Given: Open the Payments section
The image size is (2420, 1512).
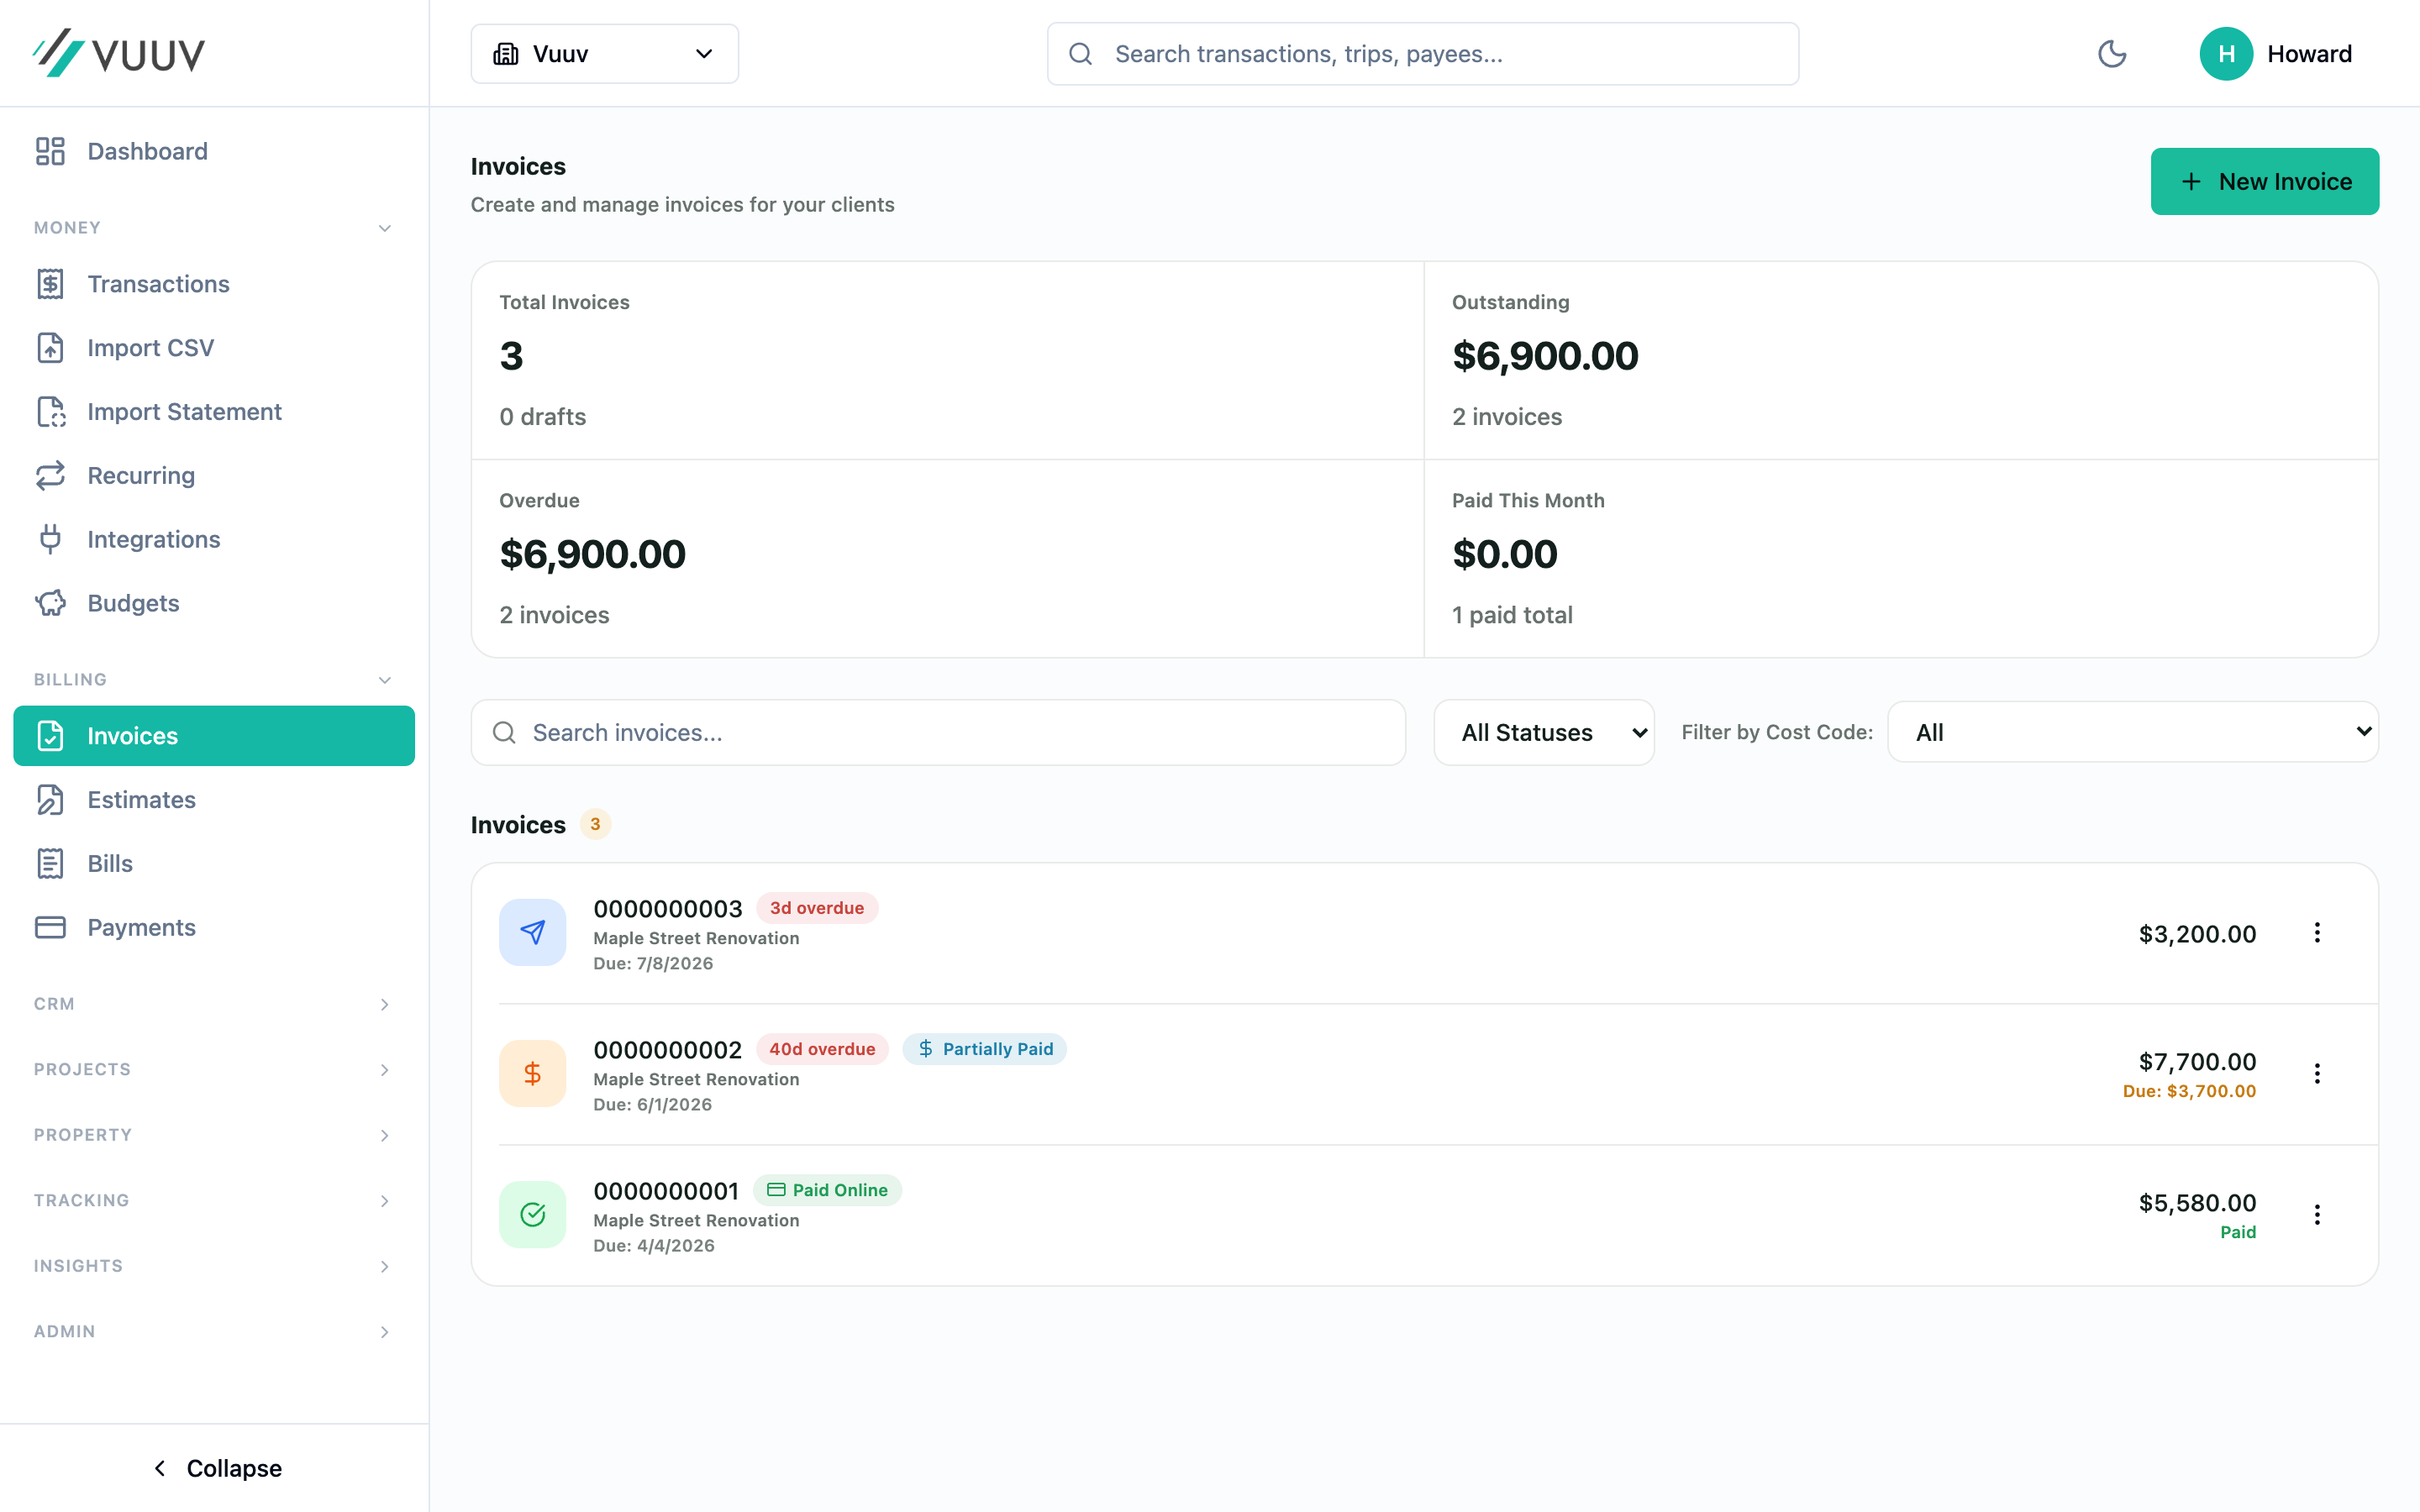Looking at the screenshot, I should click(214, 927).
